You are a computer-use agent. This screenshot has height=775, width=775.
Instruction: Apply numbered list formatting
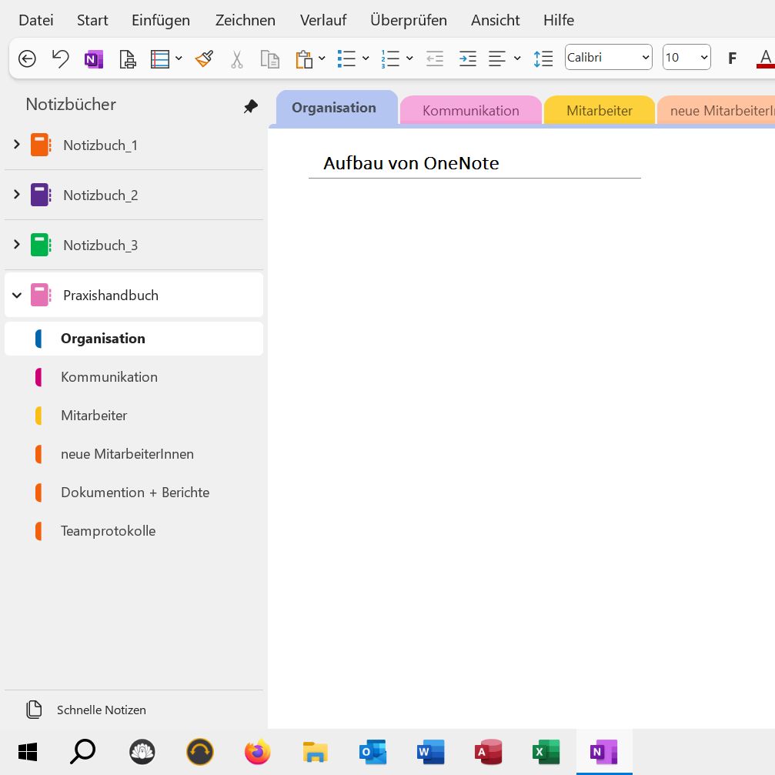390,58
